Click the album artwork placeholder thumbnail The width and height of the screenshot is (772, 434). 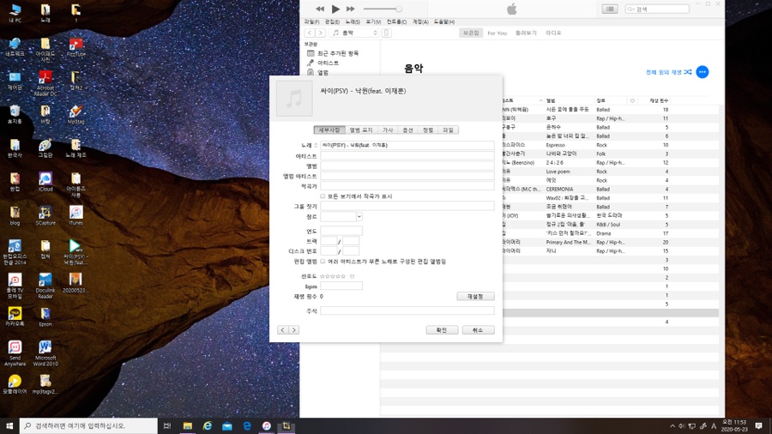tap(294, 99)
